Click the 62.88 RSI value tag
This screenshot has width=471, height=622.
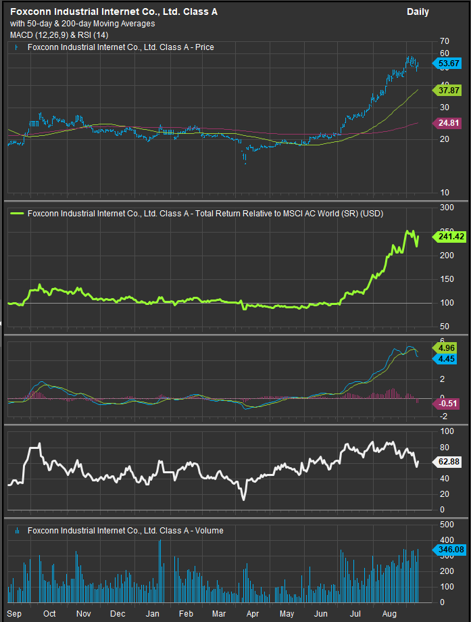tap(449, 462)
